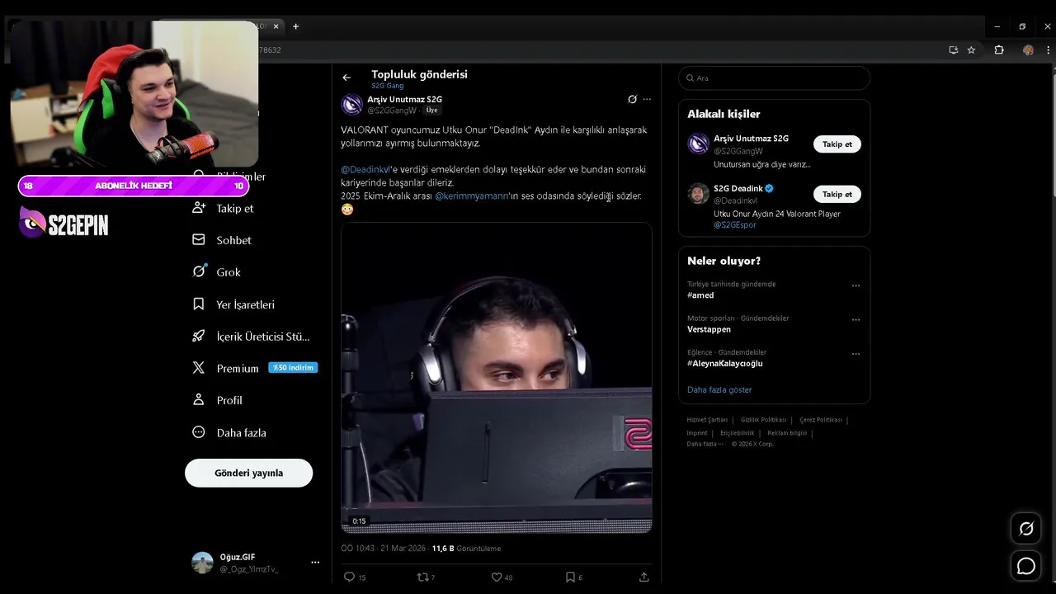
Task: Click the Gönderi yayınla button
Action: tap(248, 473)
